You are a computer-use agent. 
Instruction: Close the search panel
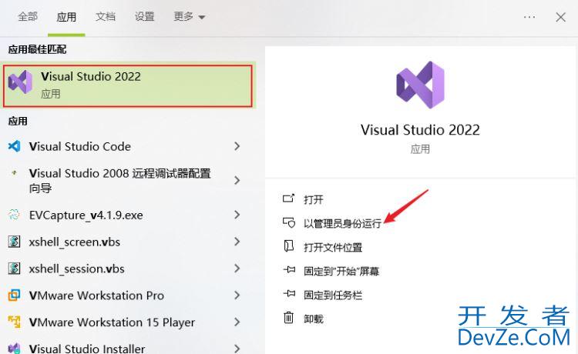[561, 17]
